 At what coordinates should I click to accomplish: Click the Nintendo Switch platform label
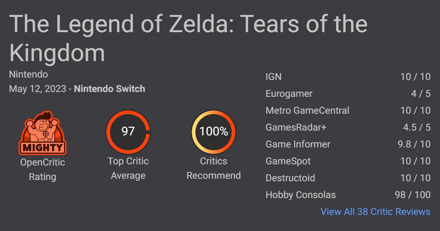pyautogui.click(x=110, y=89)
